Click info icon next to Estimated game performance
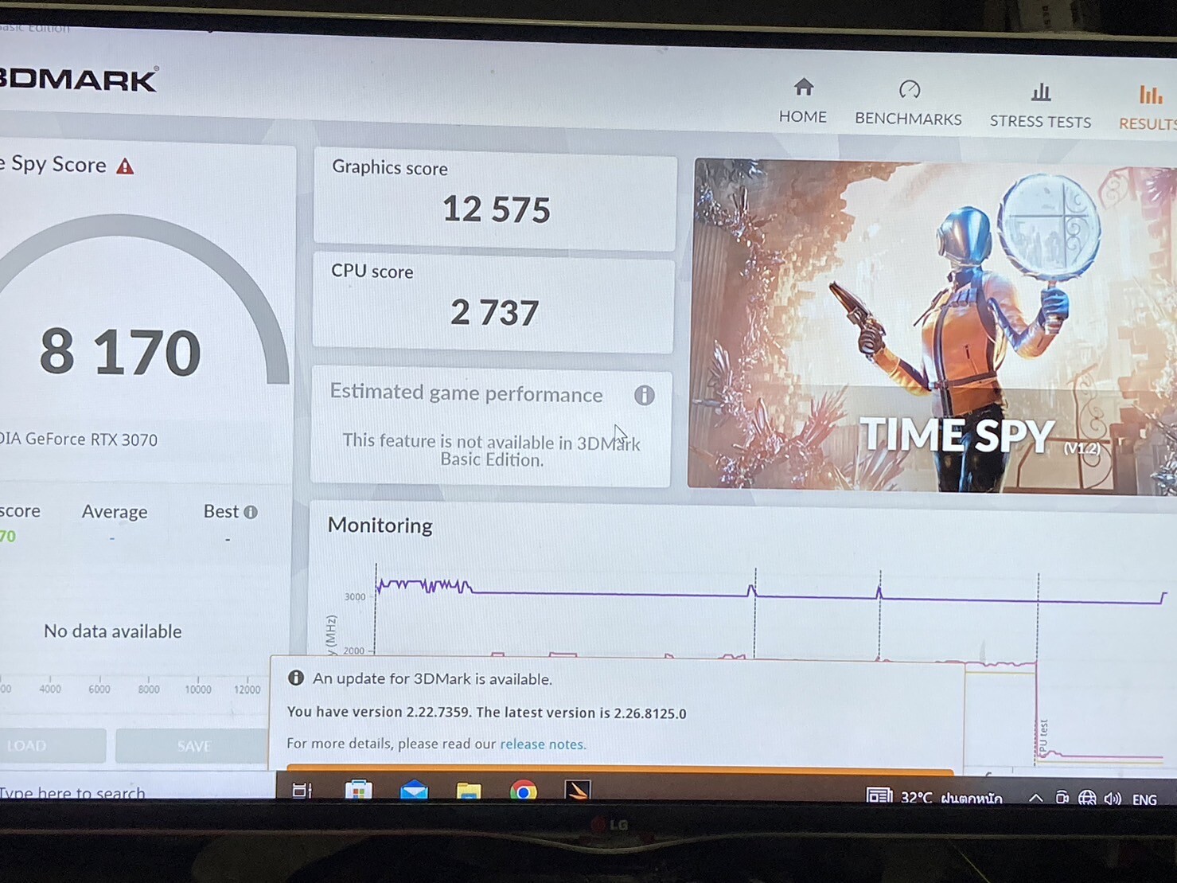 644,395
